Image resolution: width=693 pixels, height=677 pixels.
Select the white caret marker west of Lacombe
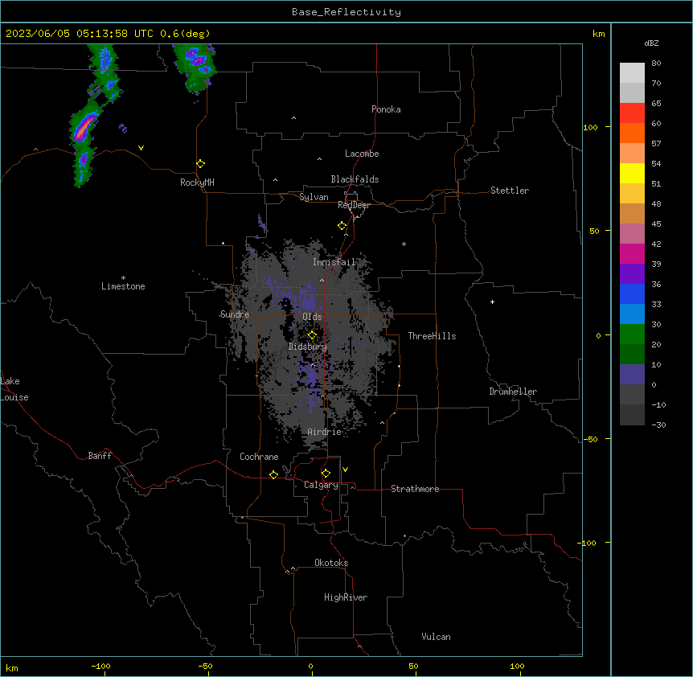[319, 159]
